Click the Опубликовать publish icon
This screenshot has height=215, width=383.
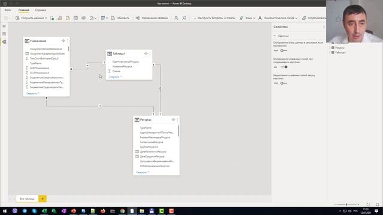[x=304, y=18]
